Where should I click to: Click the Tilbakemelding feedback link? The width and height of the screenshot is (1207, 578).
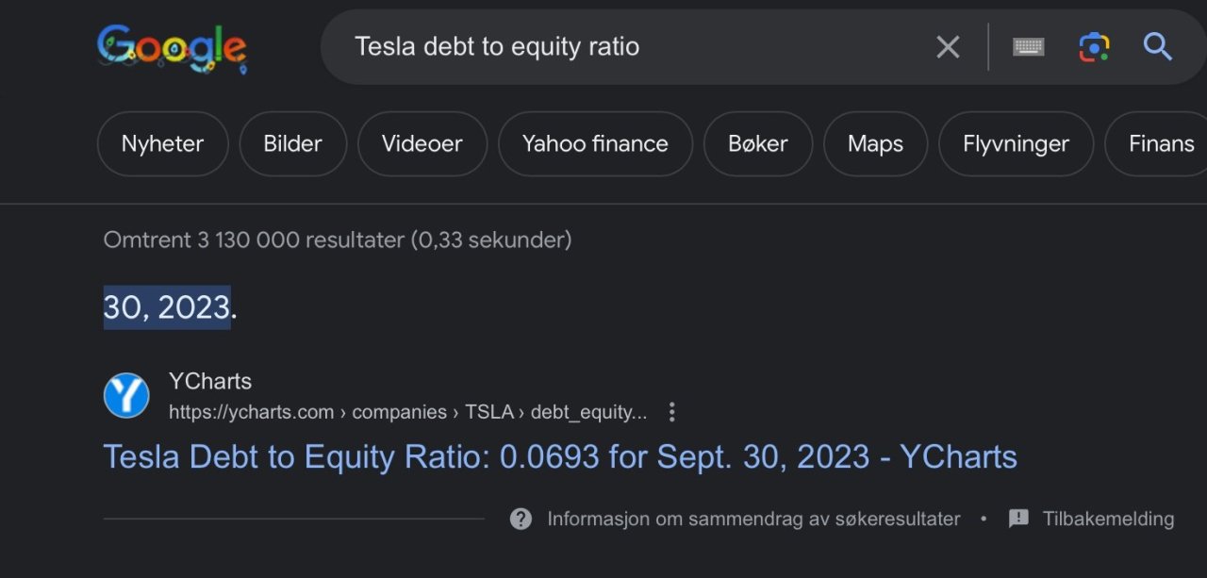click(1107, 519)
